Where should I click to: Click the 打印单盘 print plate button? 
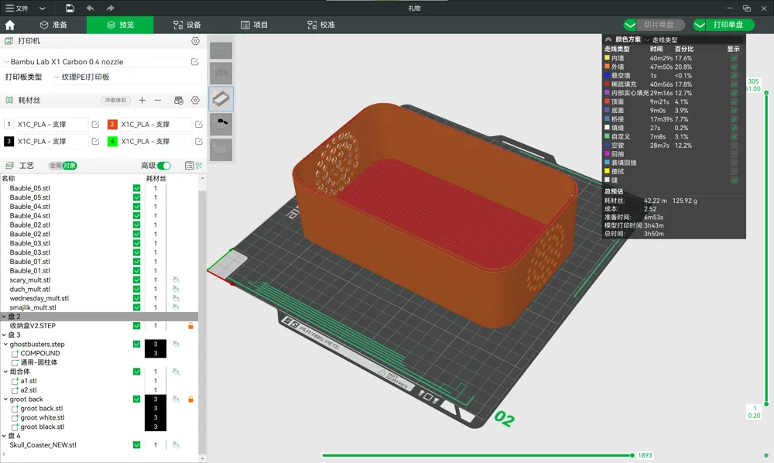[x=730, y=25]
